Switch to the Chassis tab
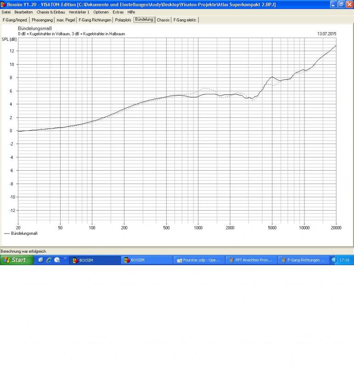354x367 pixels. click(x=163, y=20)
